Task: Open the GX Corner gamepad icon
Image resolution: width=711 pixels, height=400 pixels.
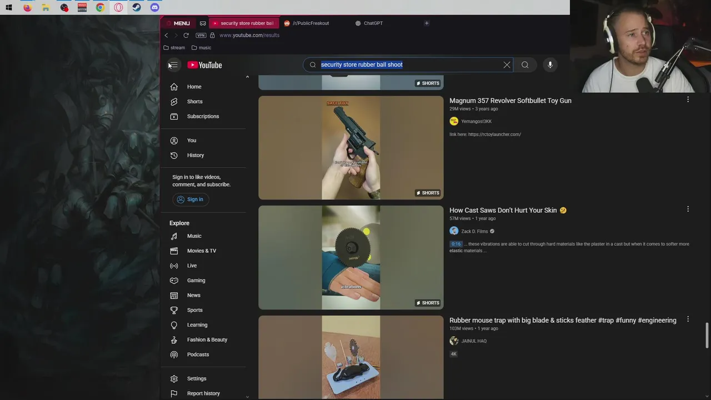Action: click(x=203, y=23)
